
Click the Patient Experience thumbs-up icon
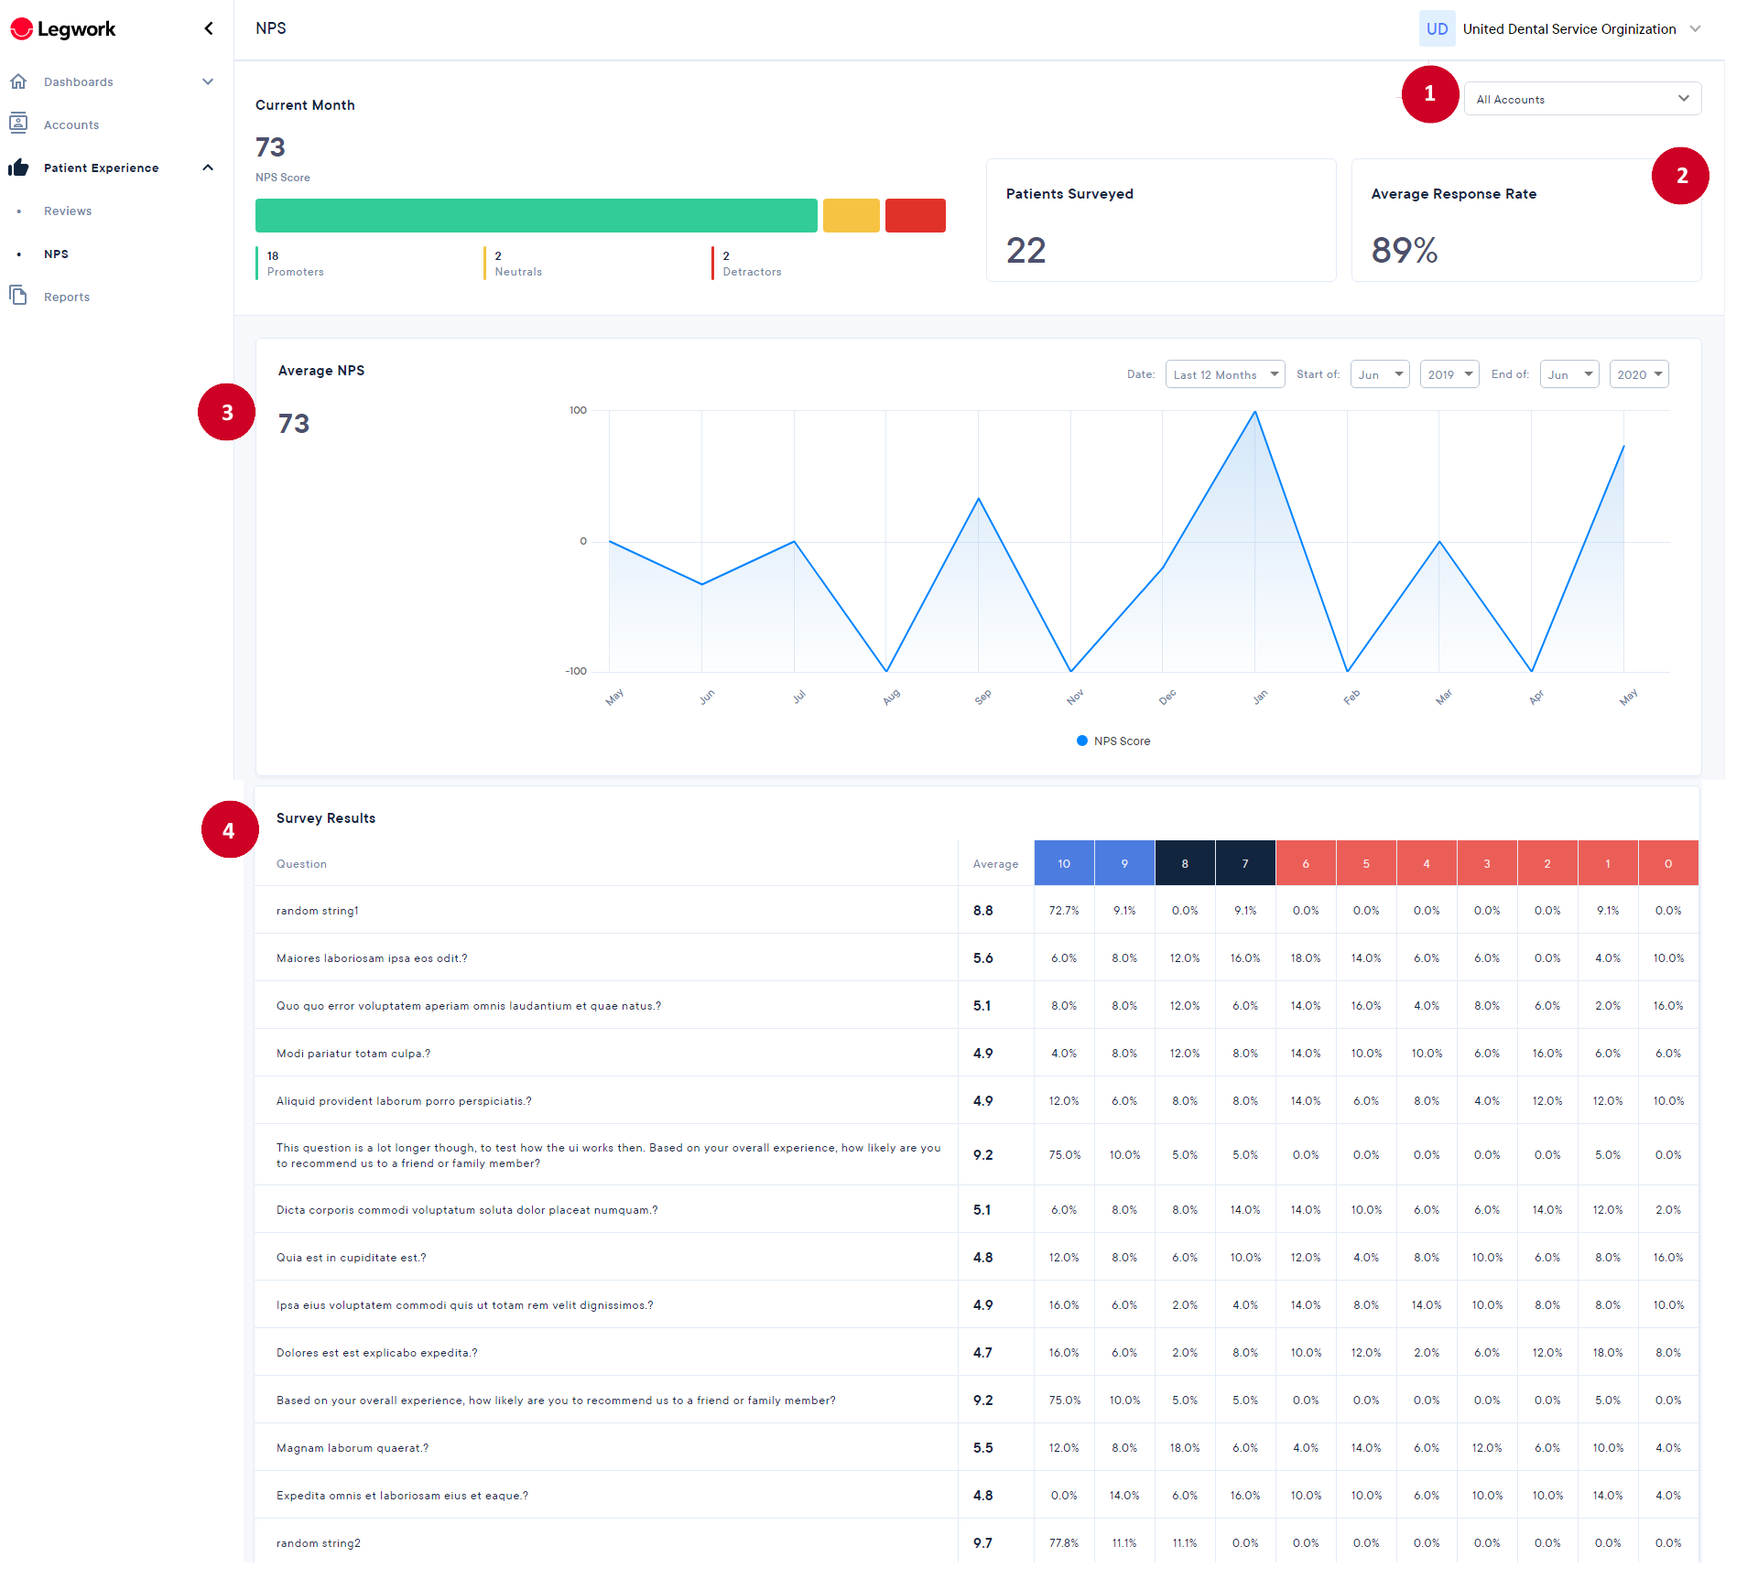(18, 168)
